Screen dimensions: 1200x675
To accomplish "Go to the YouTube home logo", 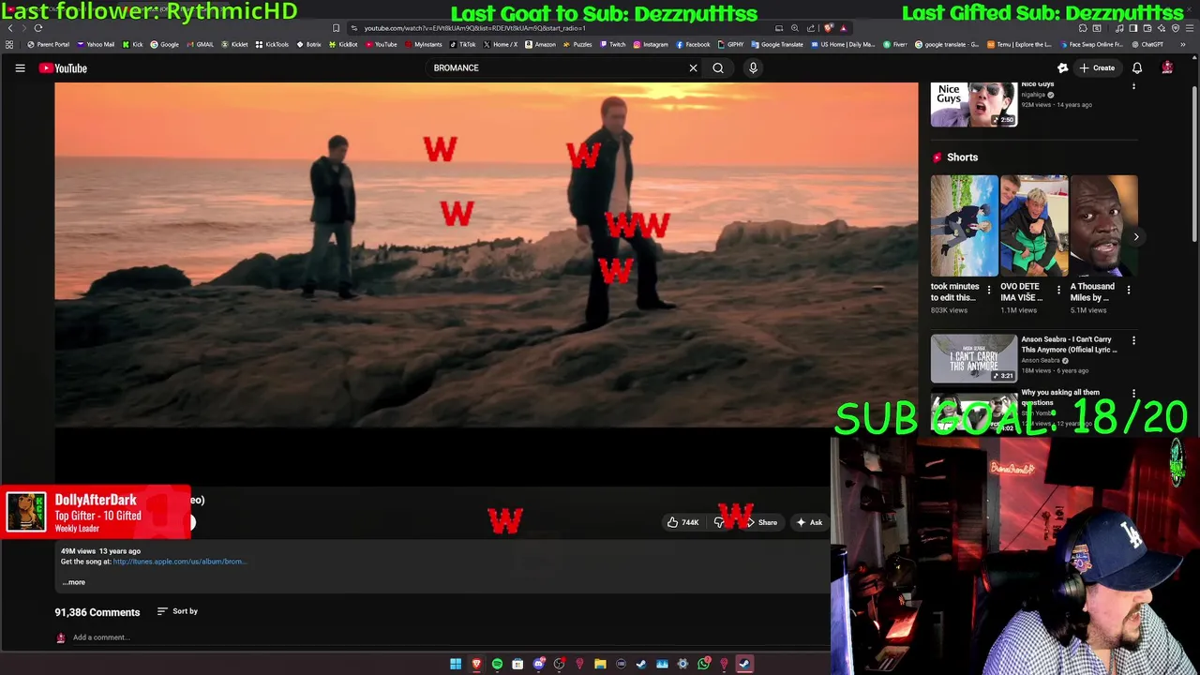I will click(x=63, y=67).
